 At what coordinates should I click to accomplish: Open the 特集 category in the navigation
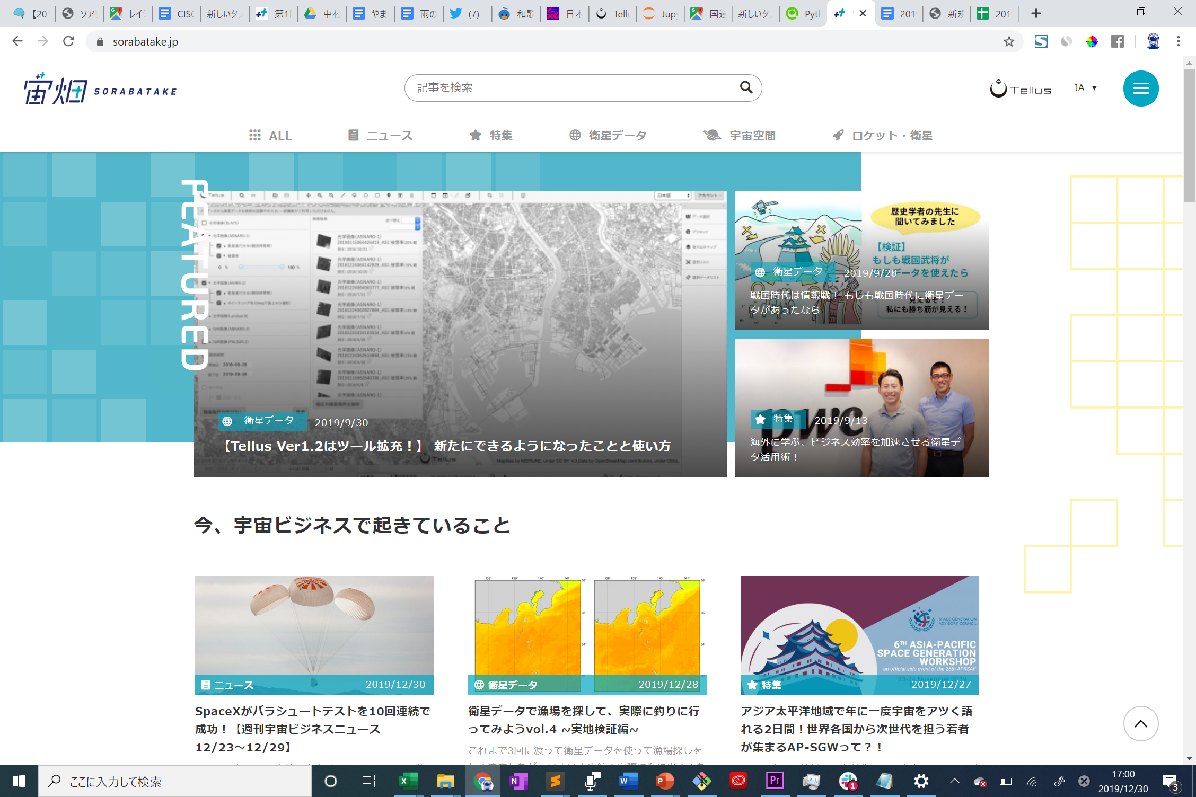(x=491, y=136)
